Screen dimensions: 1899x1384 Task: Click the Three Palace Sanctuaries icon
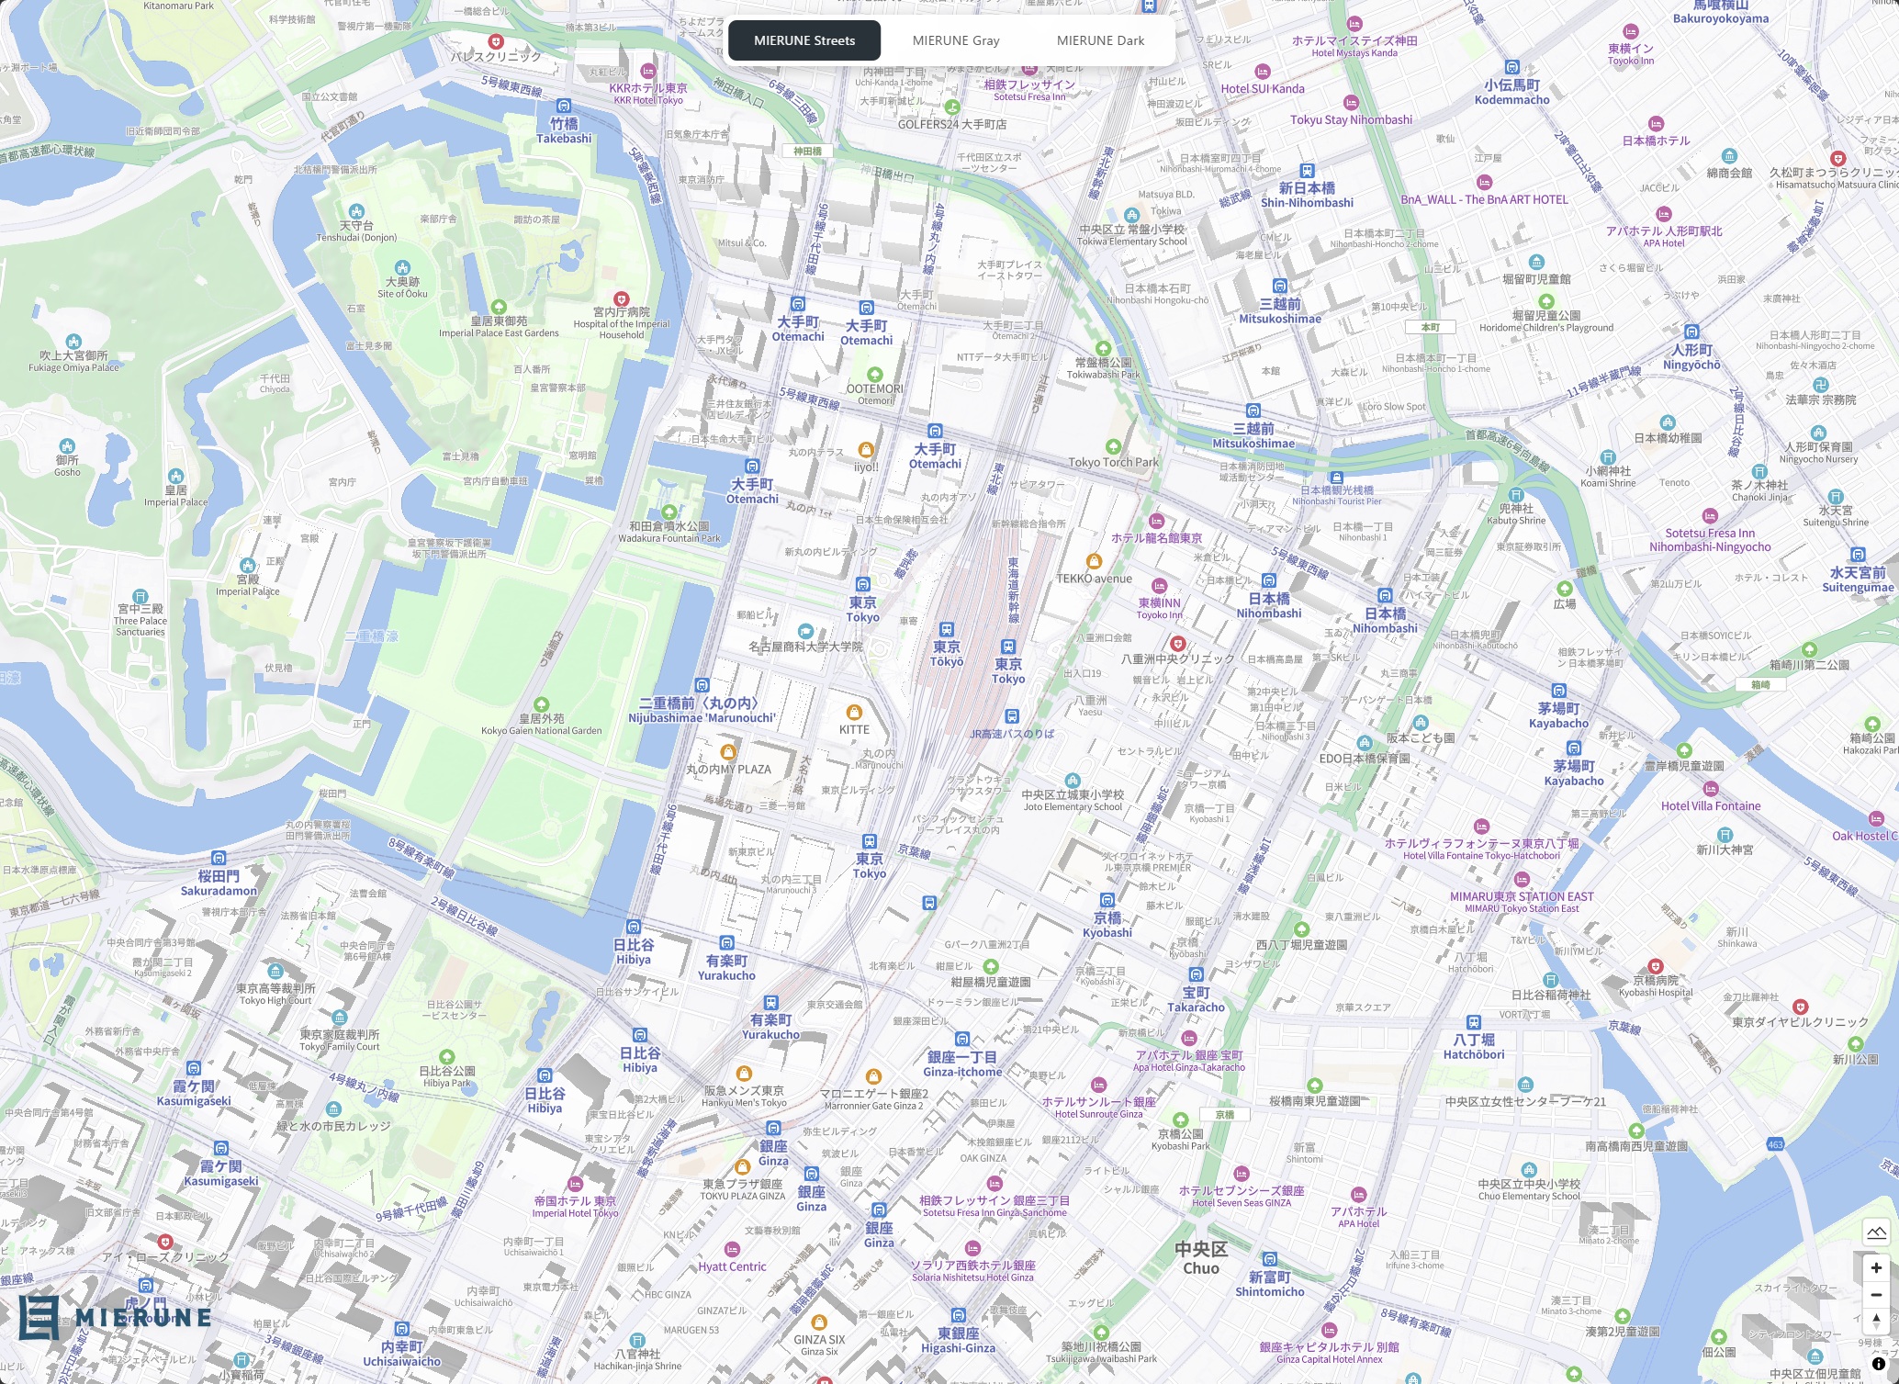[x=140, y=596]
